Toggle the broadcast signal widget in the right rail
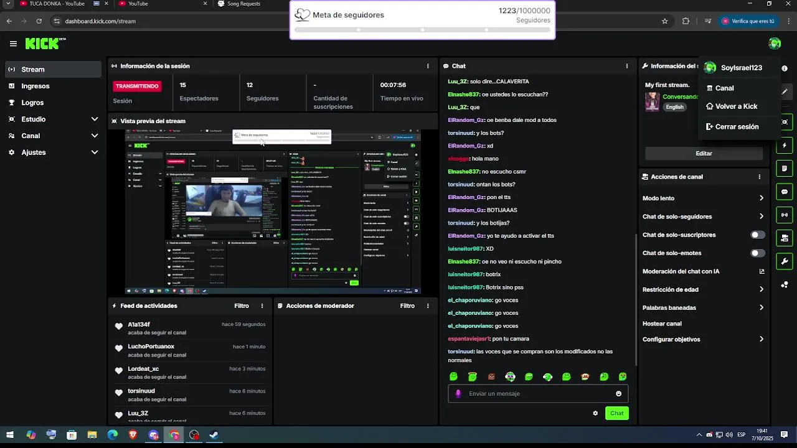Screen dimensions: 797x448 [x=785, y=215]
